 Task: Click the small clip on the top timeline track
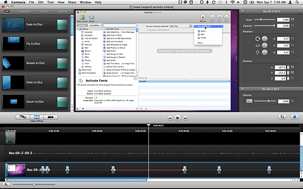pyautogui.click(x=10, y=138)
